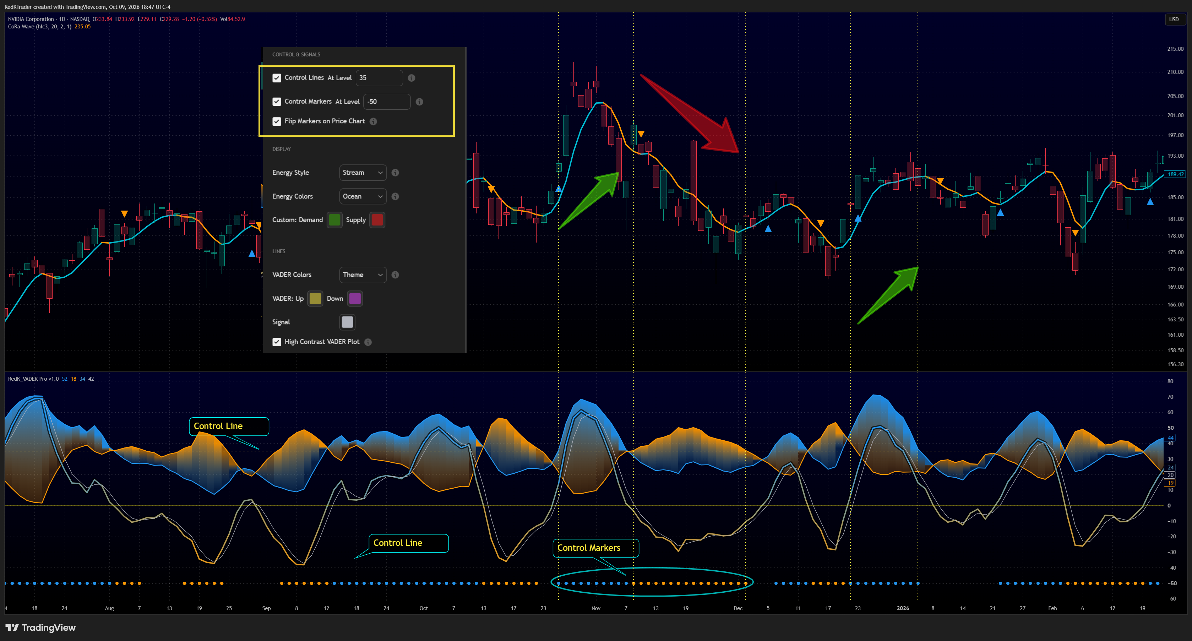Click the 189.42 current price label
This screenshot has height=641, width=1192.
(x=1175, y=174)
